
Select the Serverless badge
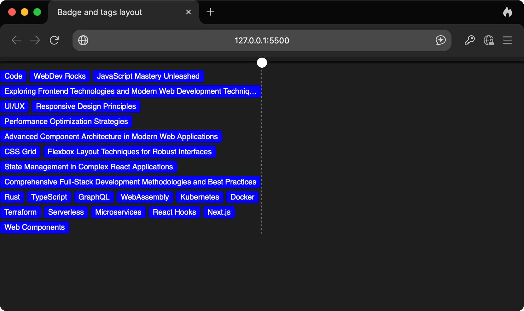66,212
